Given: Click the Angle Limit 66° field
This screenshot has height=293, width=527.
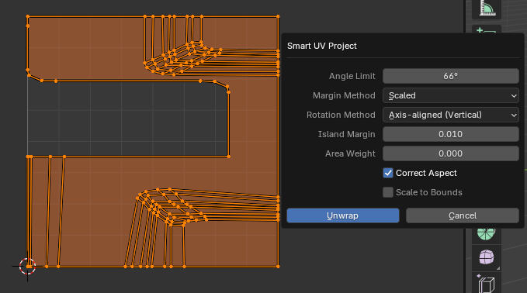Looking at the screenshot, I should pyautogui.click(x=451, y=76).
